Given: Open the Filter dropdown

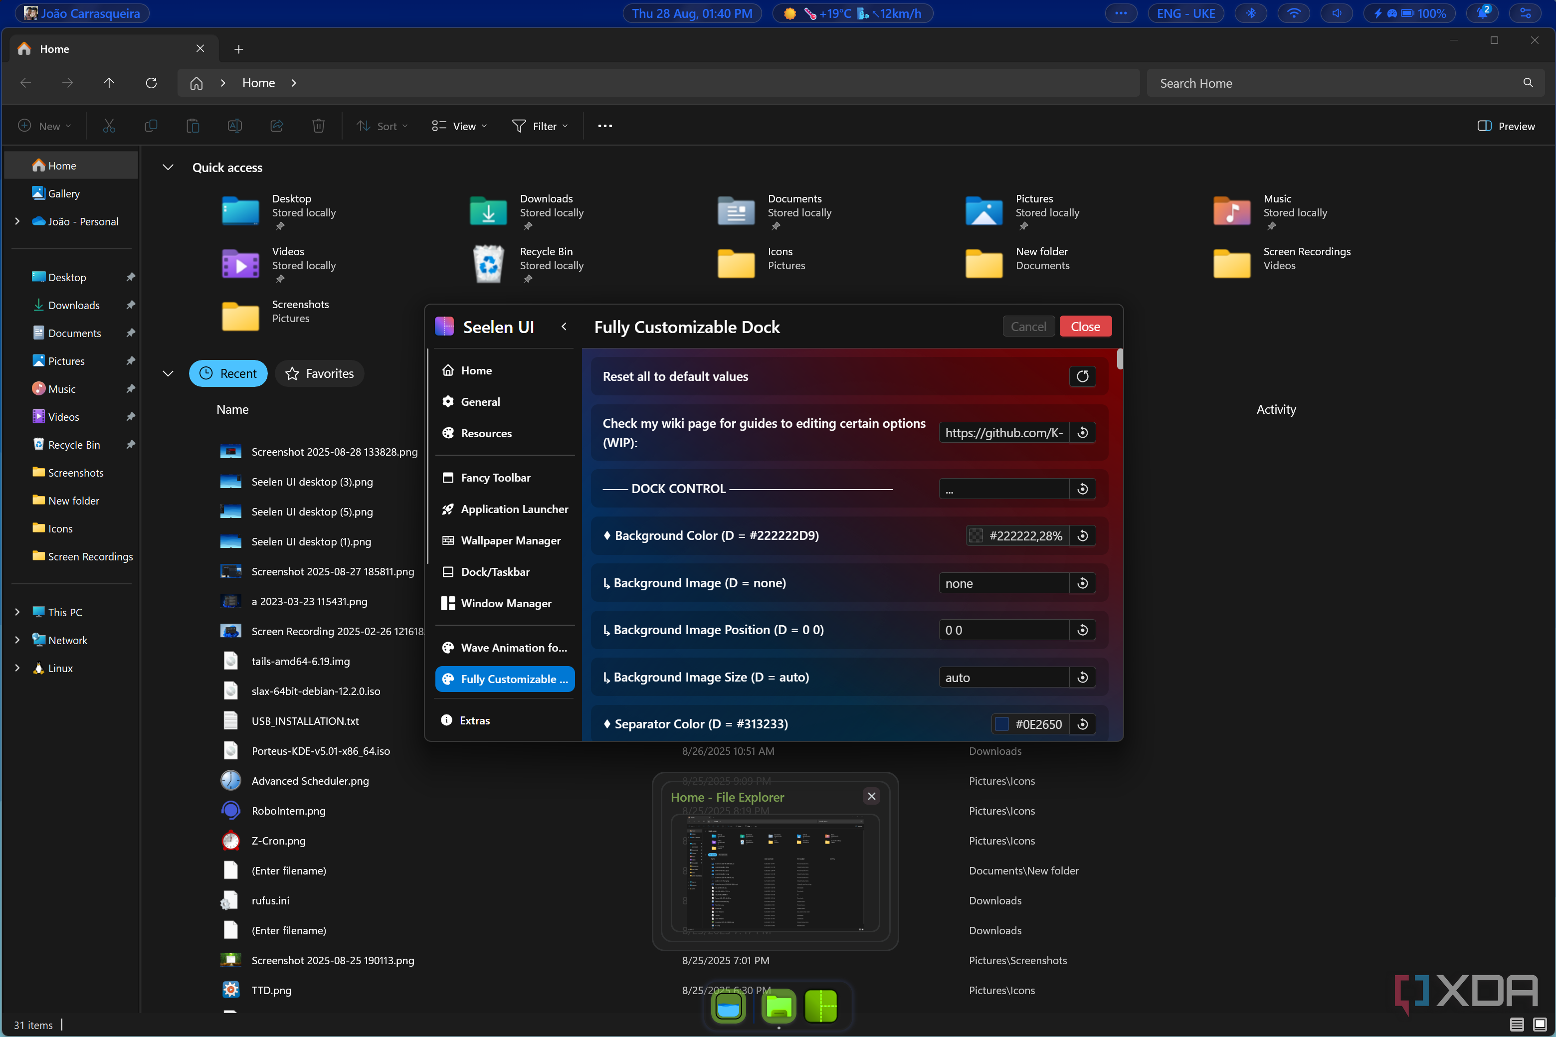Looking at the screenshot, I should pyautogui.click(x=541, y=126).
